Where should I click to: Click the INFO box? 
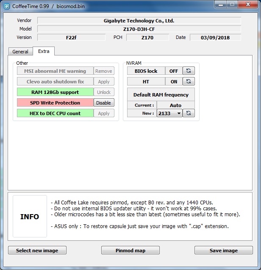pyautogui.click(x=30, y=216)
